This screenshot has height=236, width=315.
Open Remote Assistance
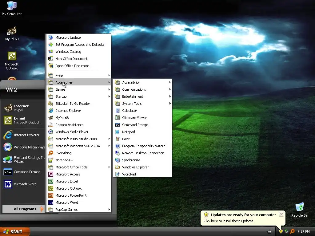(x=79, y=125)
